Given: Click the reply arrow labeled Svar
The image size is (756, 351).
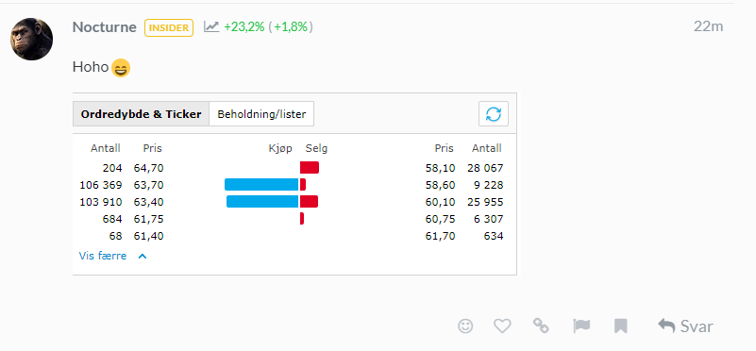Looking at the screenshot, I should pyautogui.click(x=685, y=326).
